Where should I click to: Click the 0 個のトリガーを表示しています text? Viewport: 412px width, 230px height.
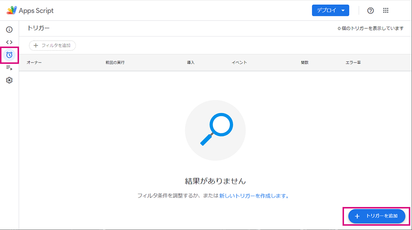pos(370,28)
